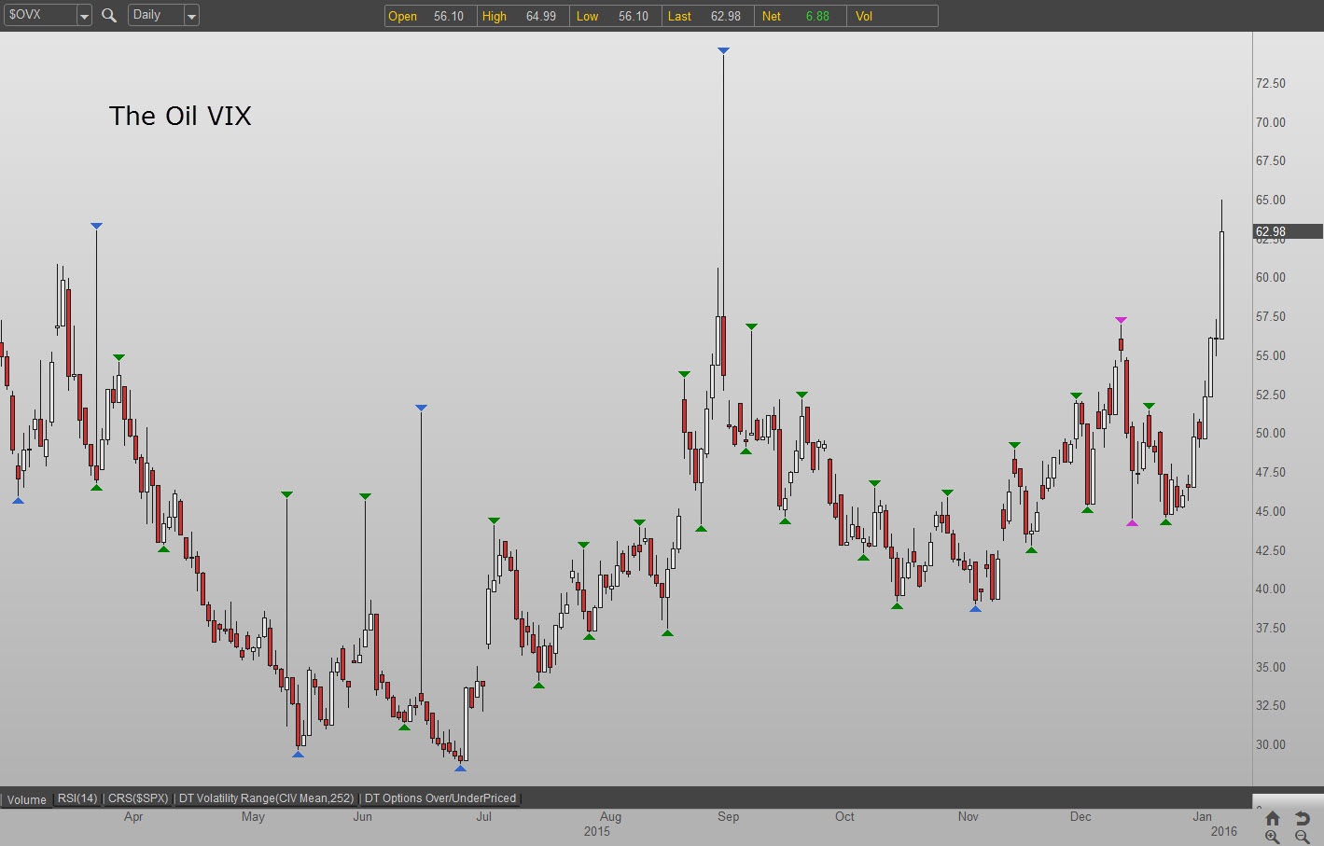Show the DT Volatility Range tab
This screenshot has width=1324, height=846.
(266, 798)
